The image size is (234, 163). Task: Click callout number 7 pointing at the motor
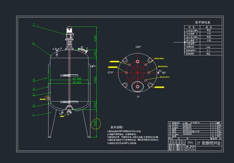click(x=34, y=25)
